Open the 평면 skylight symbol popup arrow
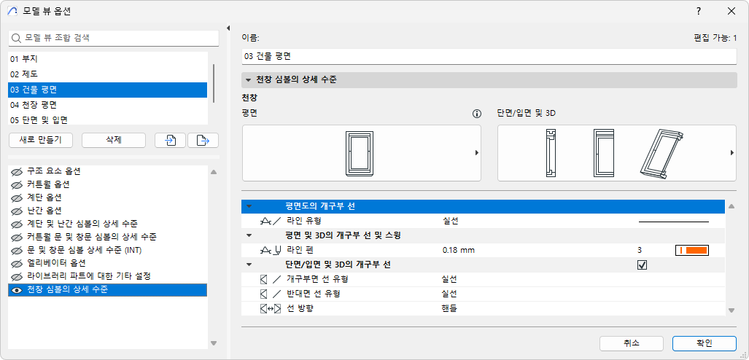 coord(476,153)
